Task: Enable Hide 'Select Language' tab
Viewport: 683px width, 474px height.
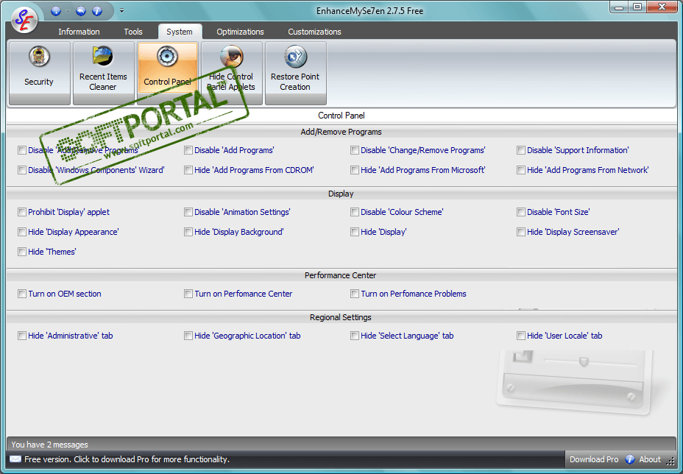Action: click(355, 336)
